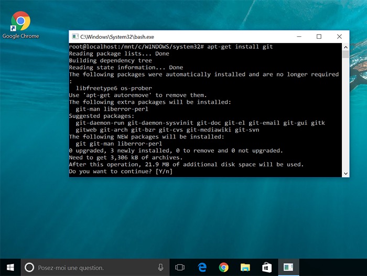The image size is (367, 276).
Task: Click the terminal vertical scrollbar track
Action: (x=346, y=115)
